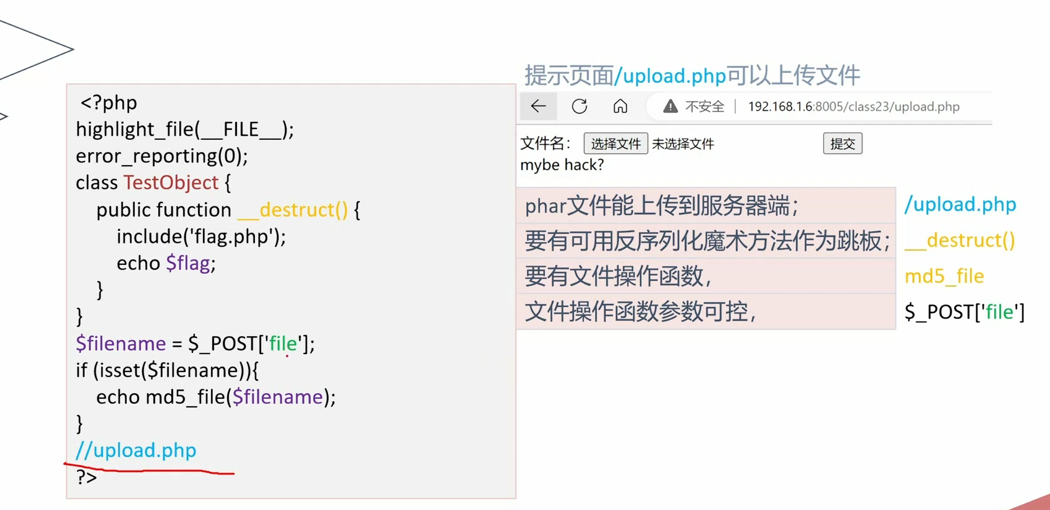1050x510 pixels.
Task: Click the page refresh icon
Action: (x=580, y=106)
